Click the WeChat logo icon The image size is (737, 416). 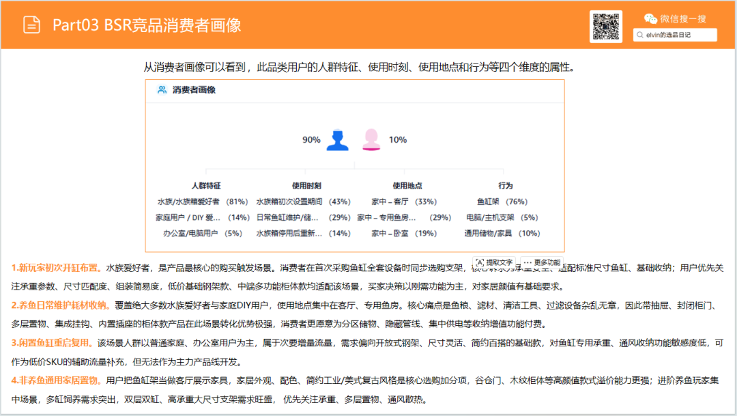(650, 19)
